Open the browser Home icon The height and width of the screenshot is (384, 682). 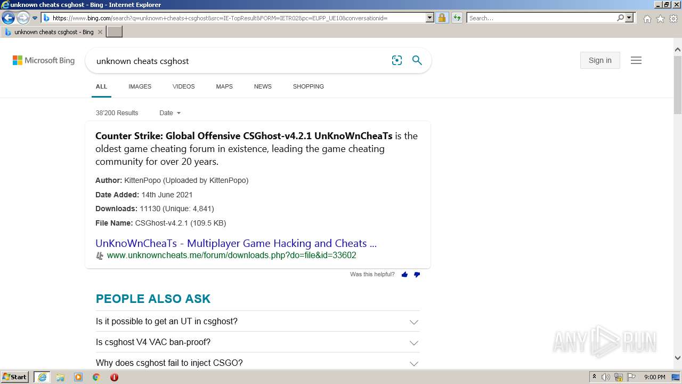tap(647, 19)
